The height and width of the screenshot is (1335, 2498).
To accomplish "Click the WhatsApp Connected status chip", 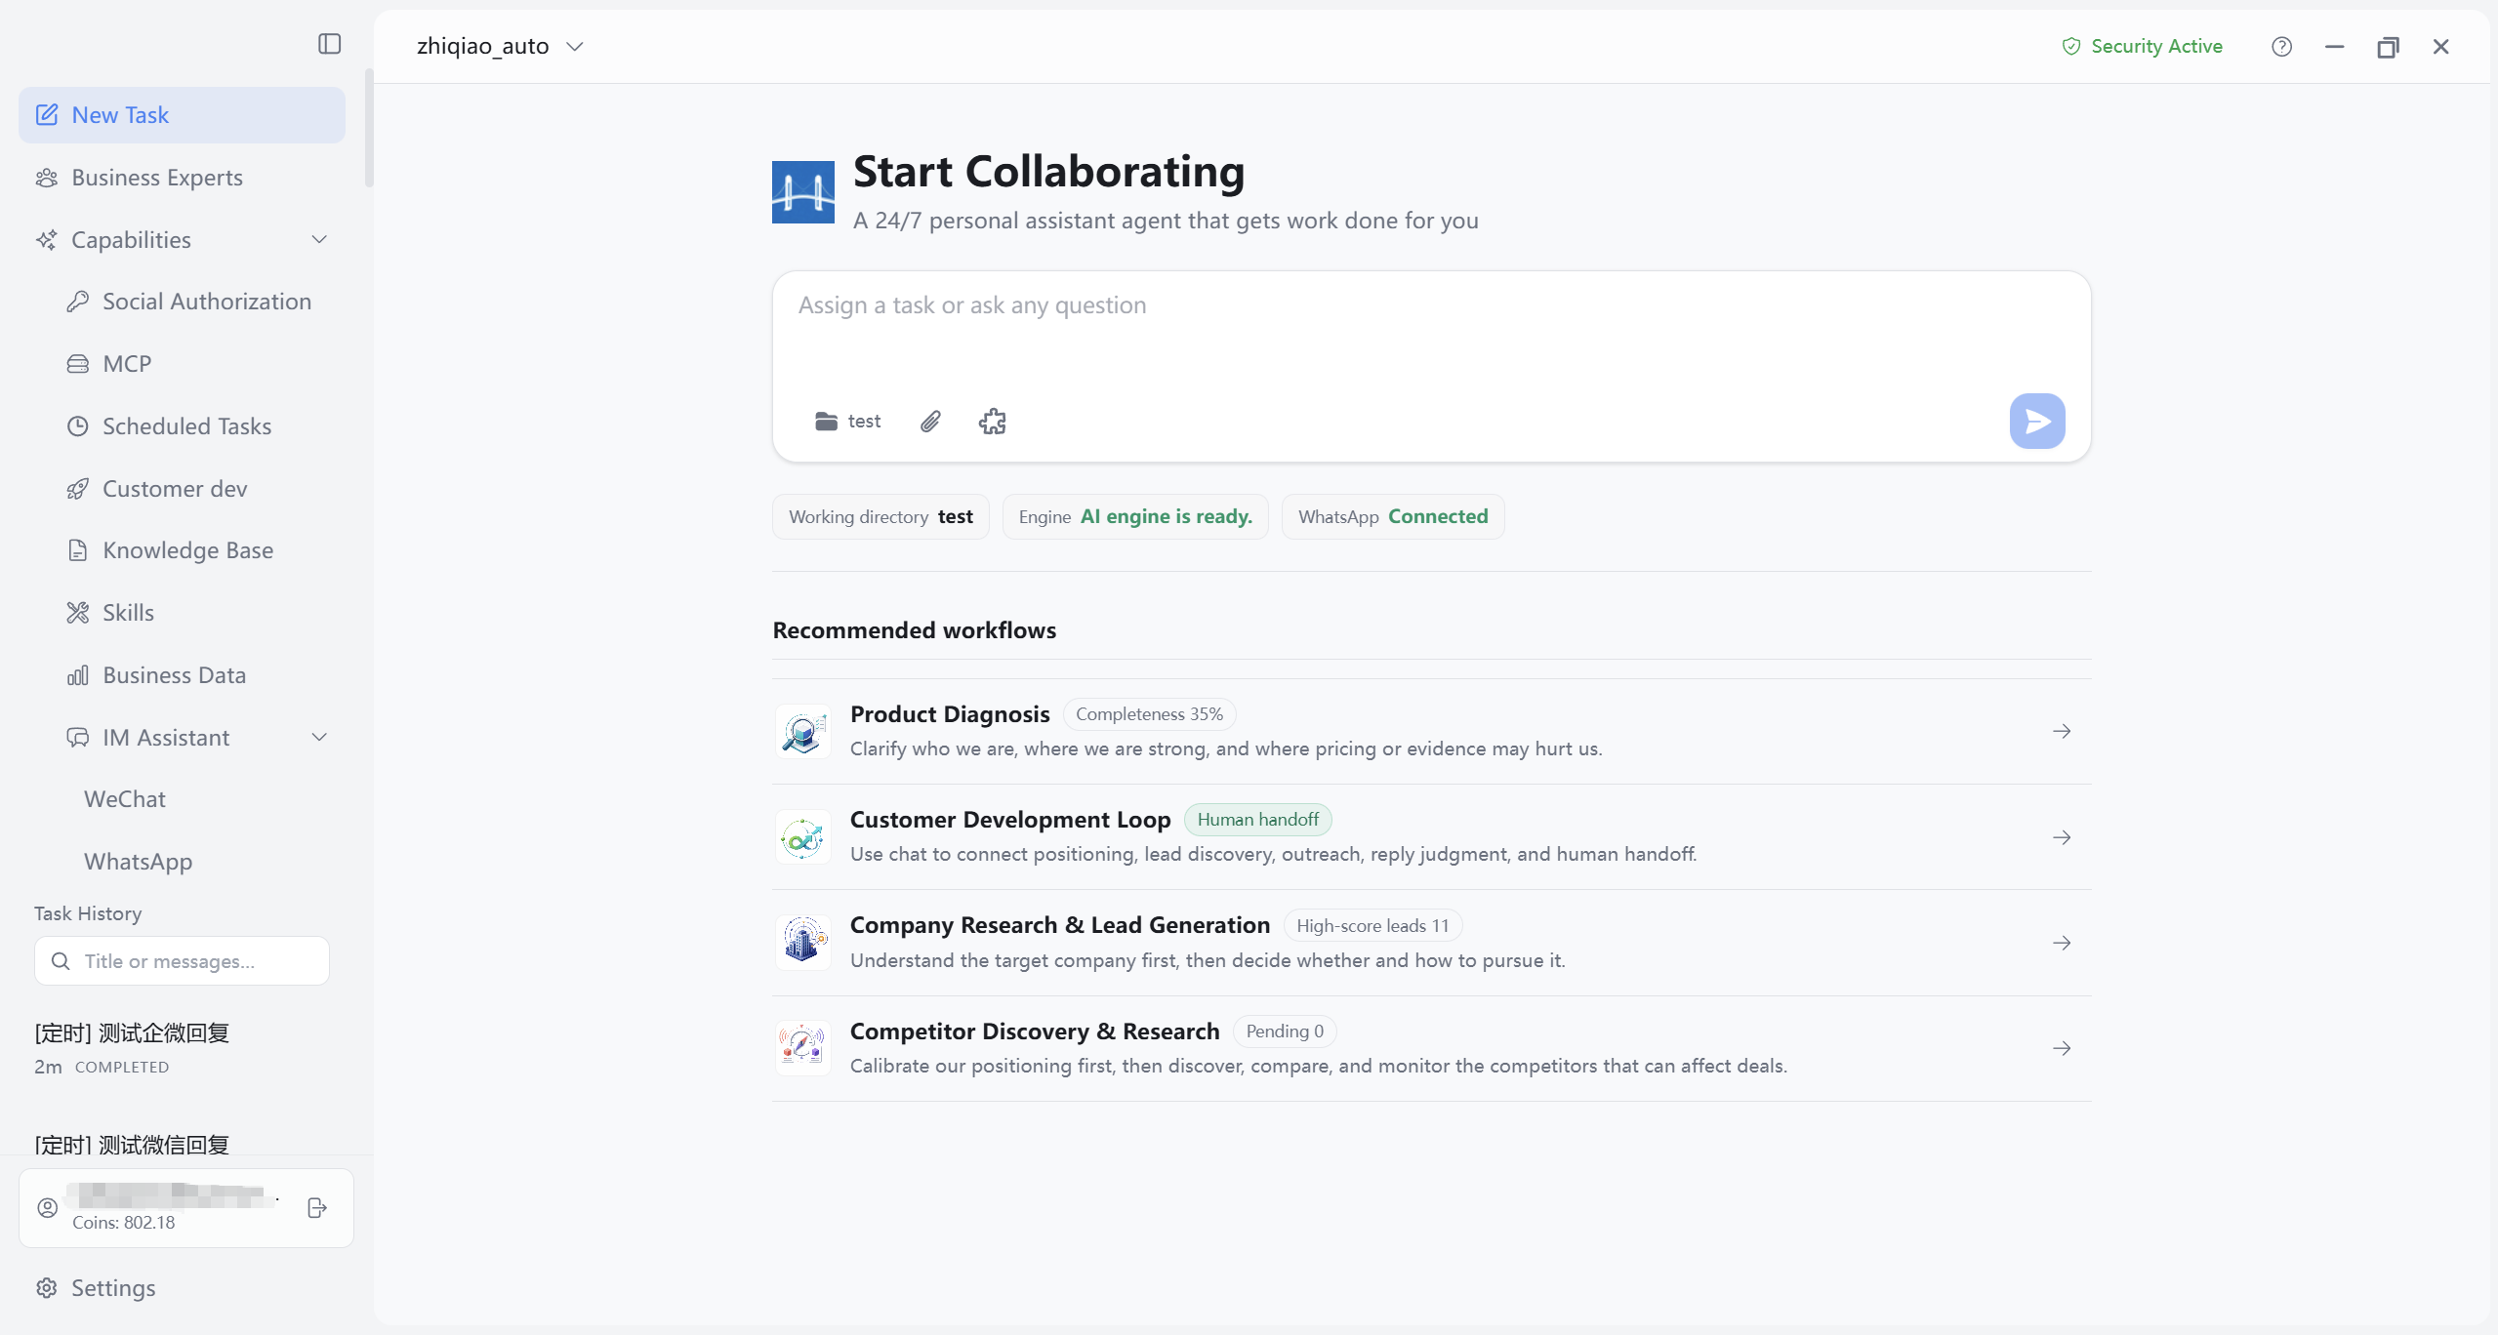I will 1393,517.
